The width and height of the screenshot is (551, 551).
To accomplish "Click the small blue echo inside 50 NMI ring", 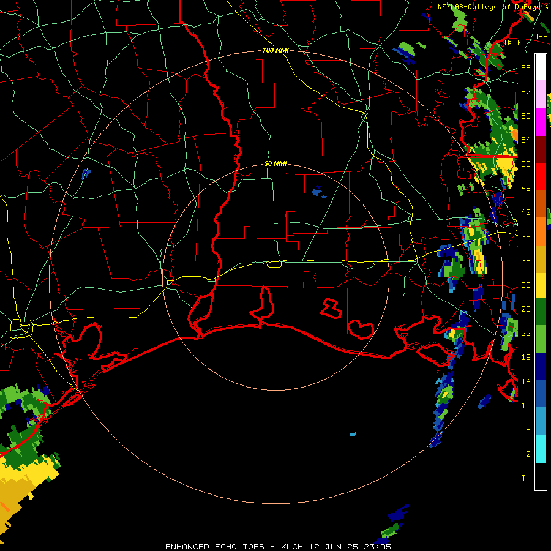I will point(319,192).
